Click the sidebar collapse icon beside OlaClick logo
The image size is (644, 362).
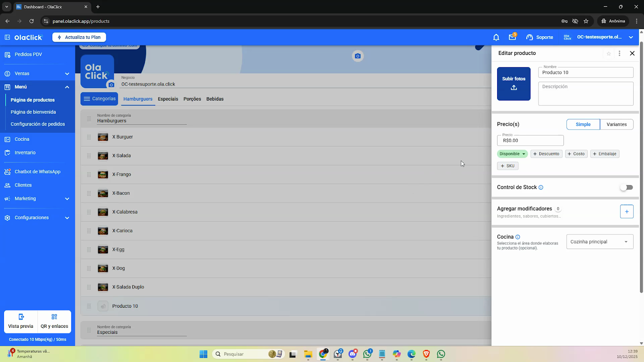click(x=7, y=37)
